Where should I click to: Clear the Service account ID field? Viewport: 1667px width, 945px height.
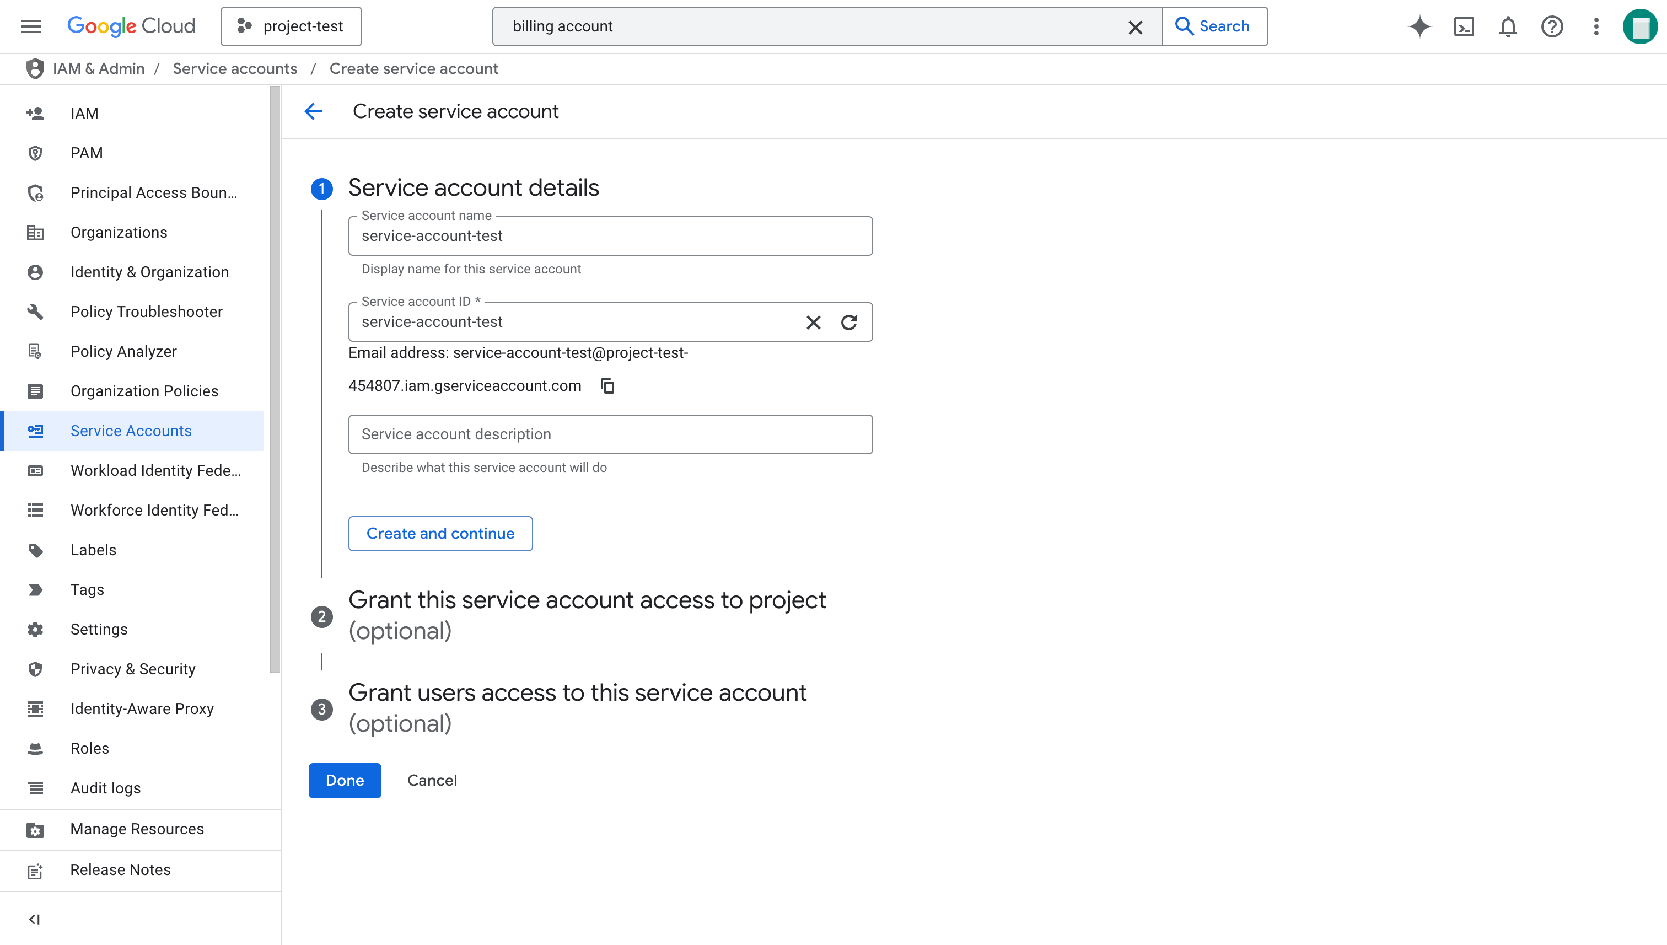(x=813, y=323)
